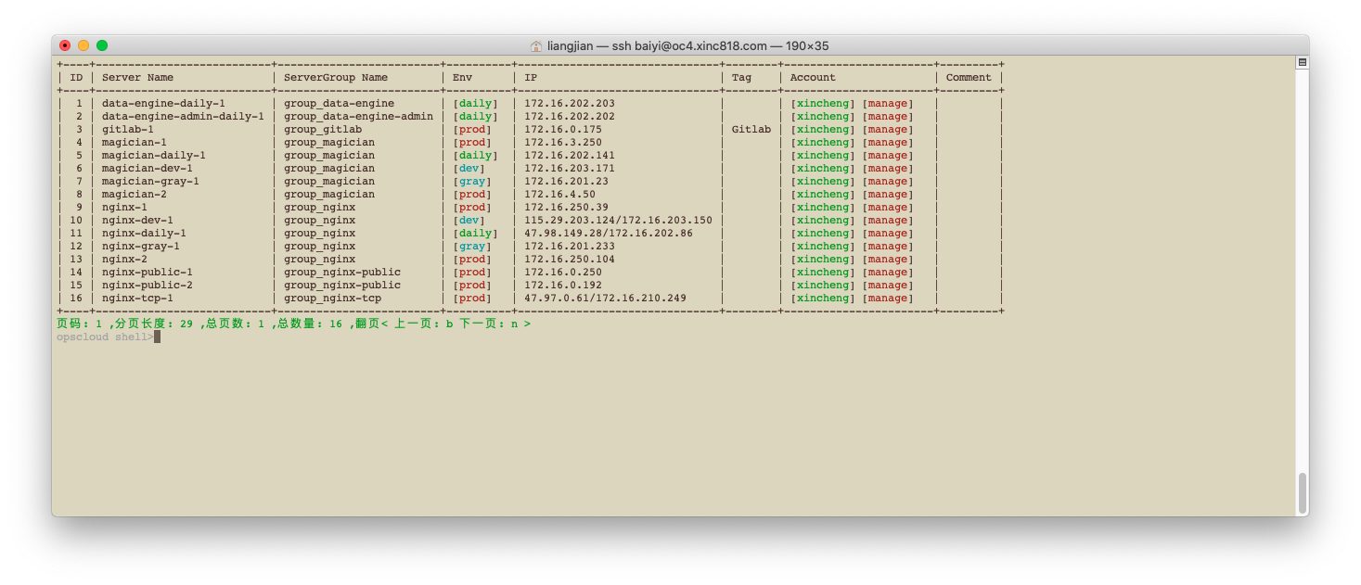Select server name 'data-engine-daily-1'
Screen dimensions: 1361x585
163,104
